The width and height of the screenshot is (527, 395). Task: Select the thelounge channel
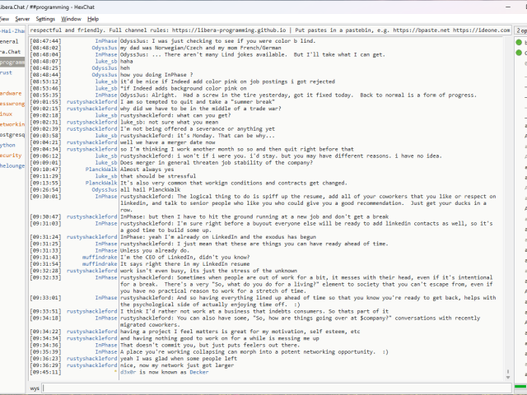(12, 165)
